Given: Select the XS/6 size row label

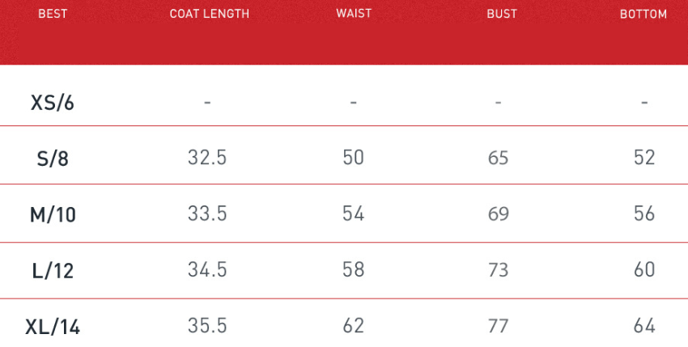Looking at the screenshot, I should 53,103.
